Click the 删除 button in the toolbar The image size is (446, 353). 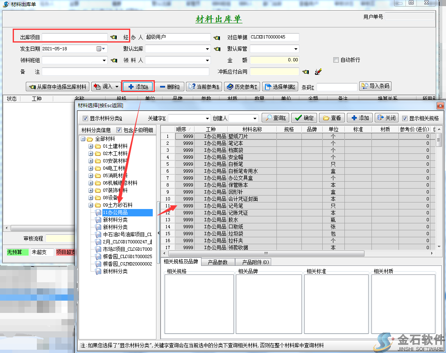[x=170, y=87]
